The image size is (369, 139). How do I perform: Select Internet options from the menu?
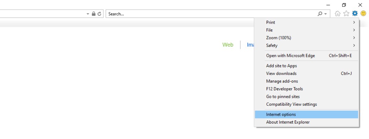[x=307, y=114]
